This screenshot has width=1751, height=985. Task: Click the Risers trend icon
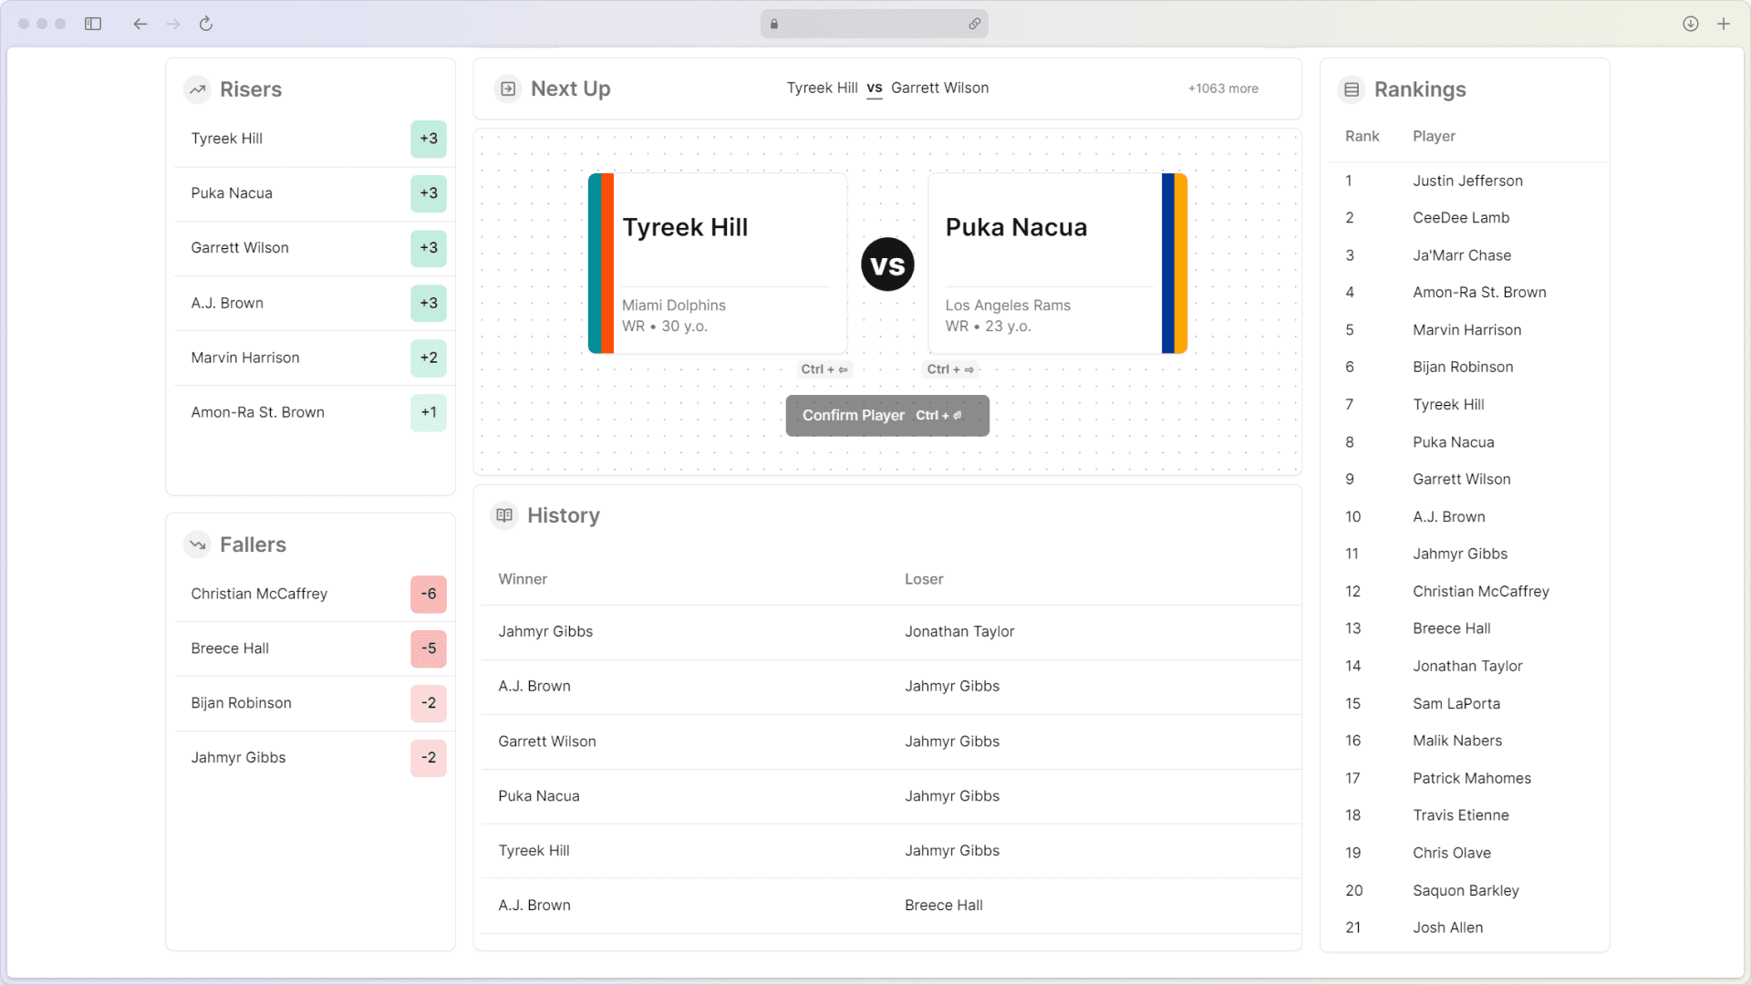click(x=196, y=89)
